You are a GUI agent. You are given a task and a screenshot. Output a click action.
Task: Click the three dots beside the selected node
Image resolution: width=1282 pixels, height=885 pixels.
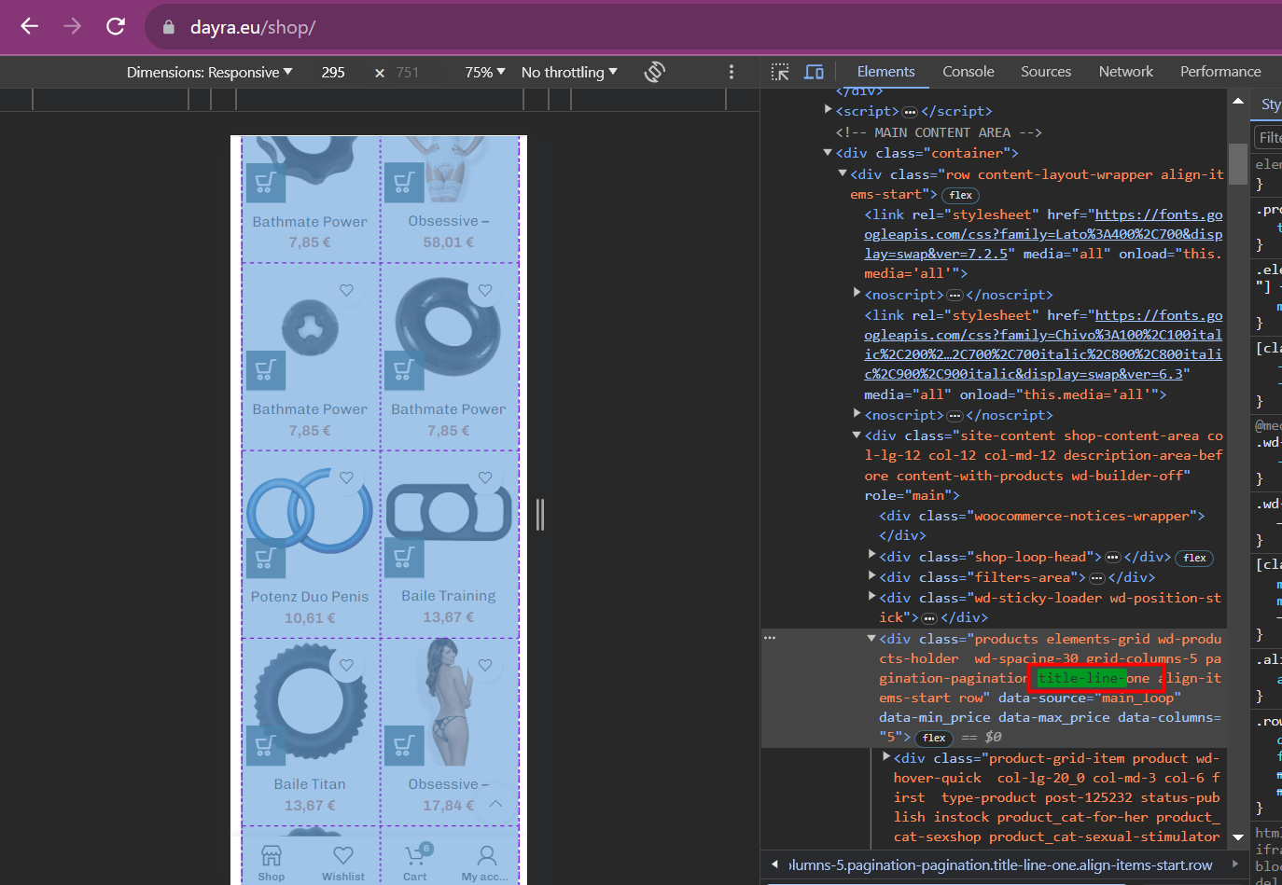[x=770, y=638]
